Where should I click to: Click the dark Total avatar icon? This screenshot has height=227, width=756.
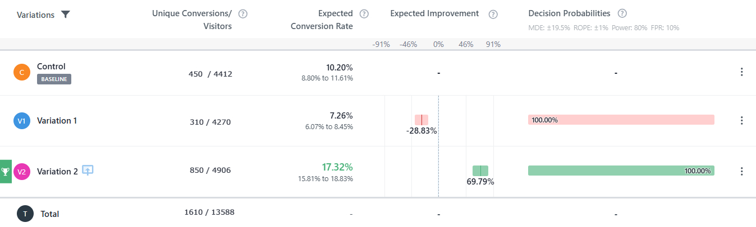tap(25, 214)
